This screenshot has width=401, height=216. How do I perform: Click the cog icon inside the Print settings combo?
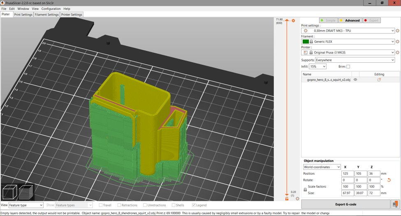click(306, 31)
